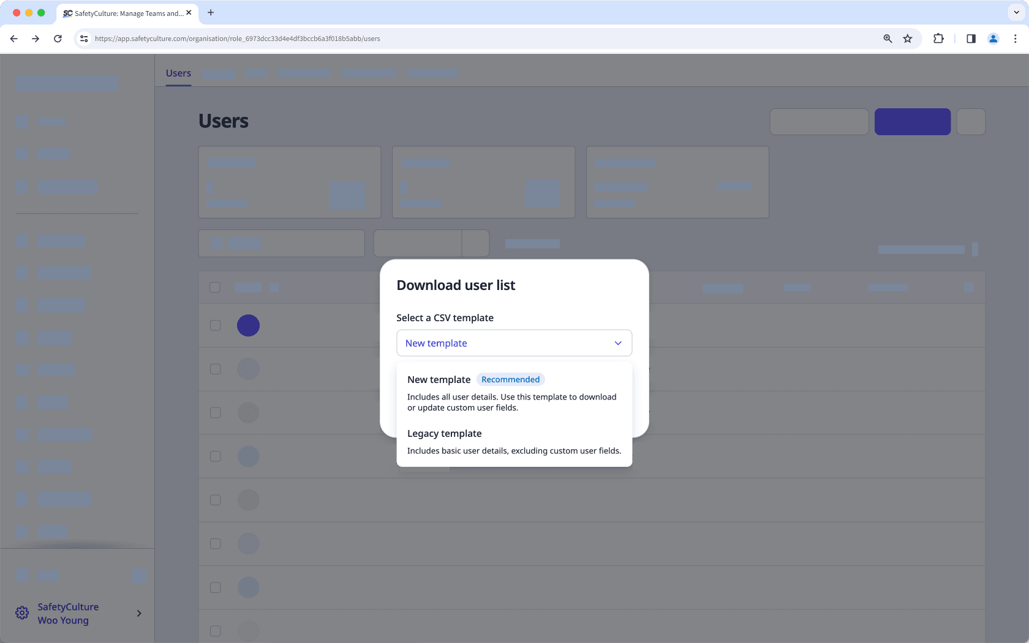Screen dimensions: 1029x643
Task: Collapse the New template dropdown via its chevron
Action: point(617,343)
